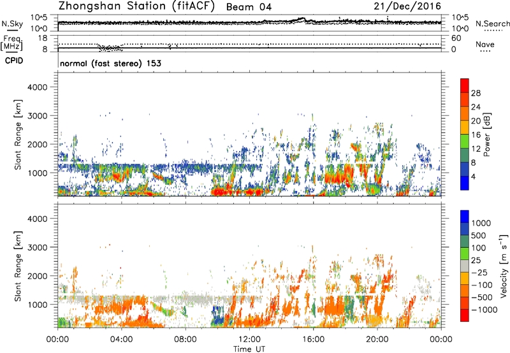
Task: Click the red segment above 28 dB
Action: point(465,85)
